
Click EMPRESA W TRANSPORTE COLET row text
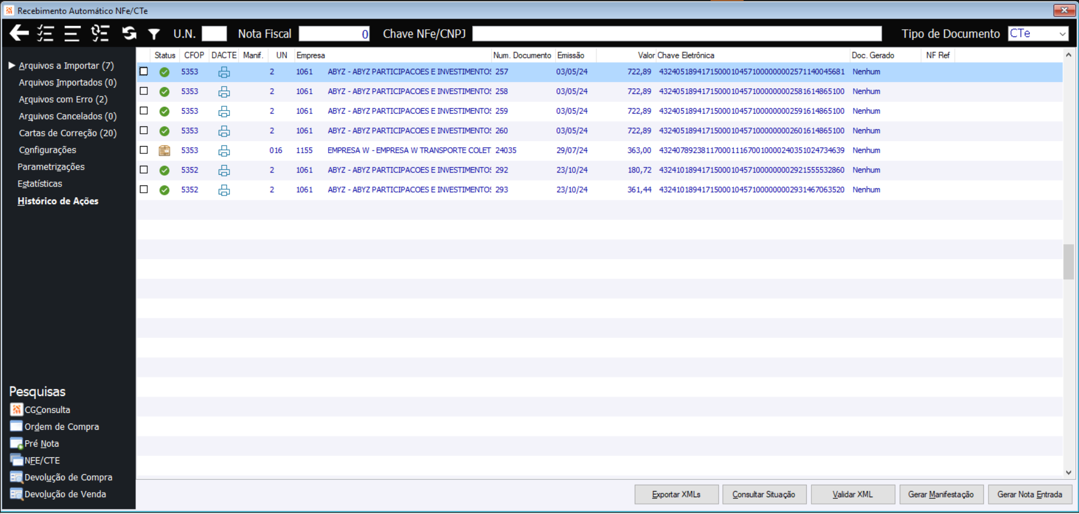tap(409, 151)
